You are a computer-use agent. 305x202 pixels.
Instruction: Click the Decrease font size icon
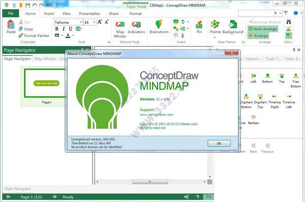pos(106,22)
